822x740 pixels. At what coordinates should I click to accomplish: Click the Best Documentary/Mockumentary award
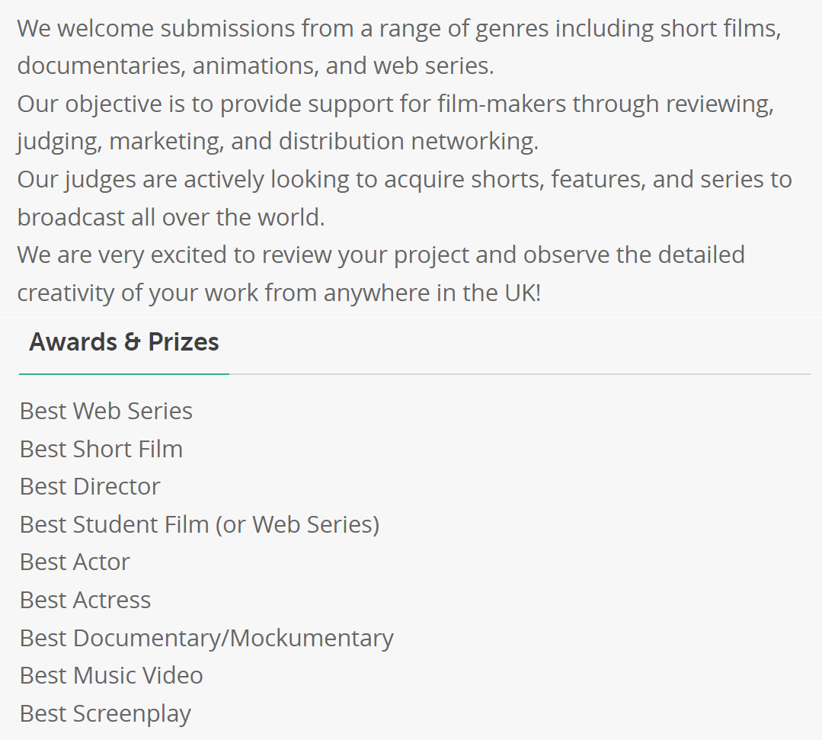206,638
